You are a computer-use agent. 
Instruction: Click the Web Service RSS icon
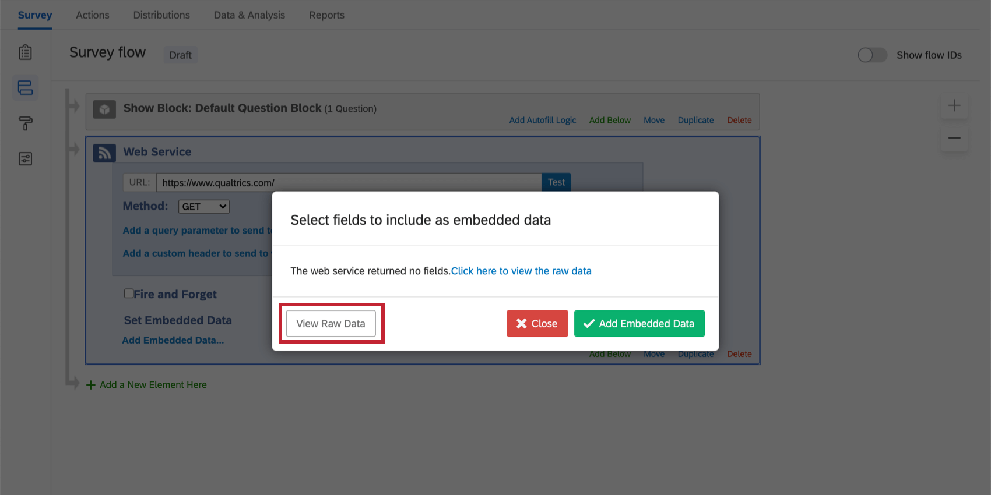coord(104,152)
